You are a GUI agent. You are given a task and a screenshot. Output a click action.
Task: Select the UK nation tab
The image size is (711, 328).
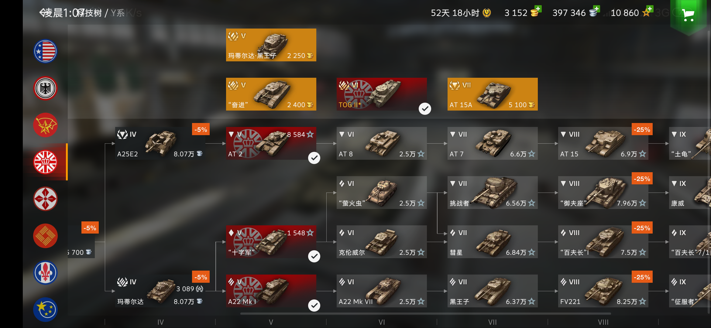45,162
